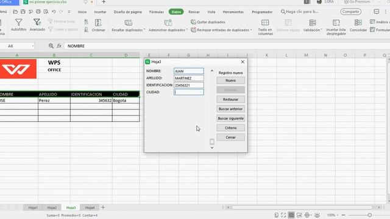Click the open folder icon in quick toolbar
390x219 pixels.
click(x=15, y=12)
